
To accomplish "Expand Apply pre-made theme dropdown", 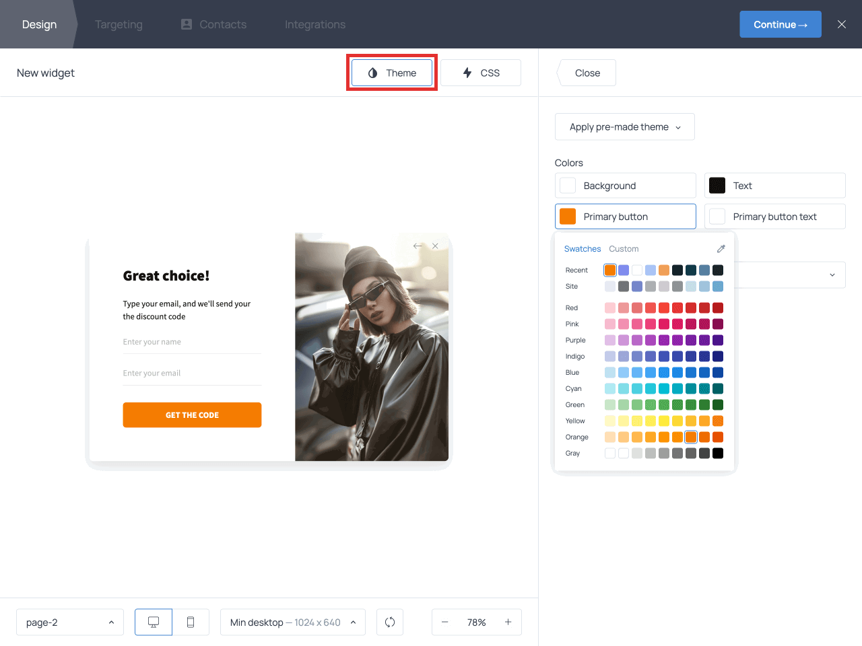I will [624, 127].
